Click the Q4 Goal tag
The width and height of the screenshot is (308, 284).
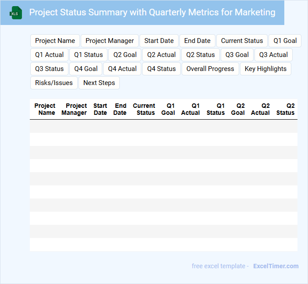86,69
